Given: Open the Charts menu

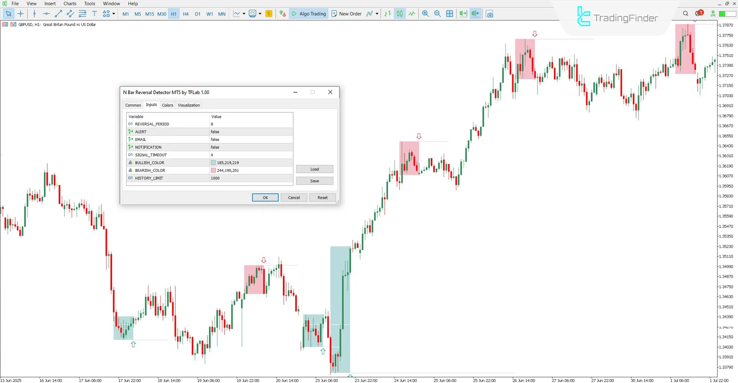Looking at the screenshot, I should pyautogui.click(x=70, y=3).
